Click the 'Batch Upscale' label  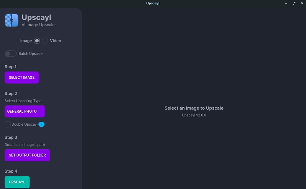click(30, 53)
